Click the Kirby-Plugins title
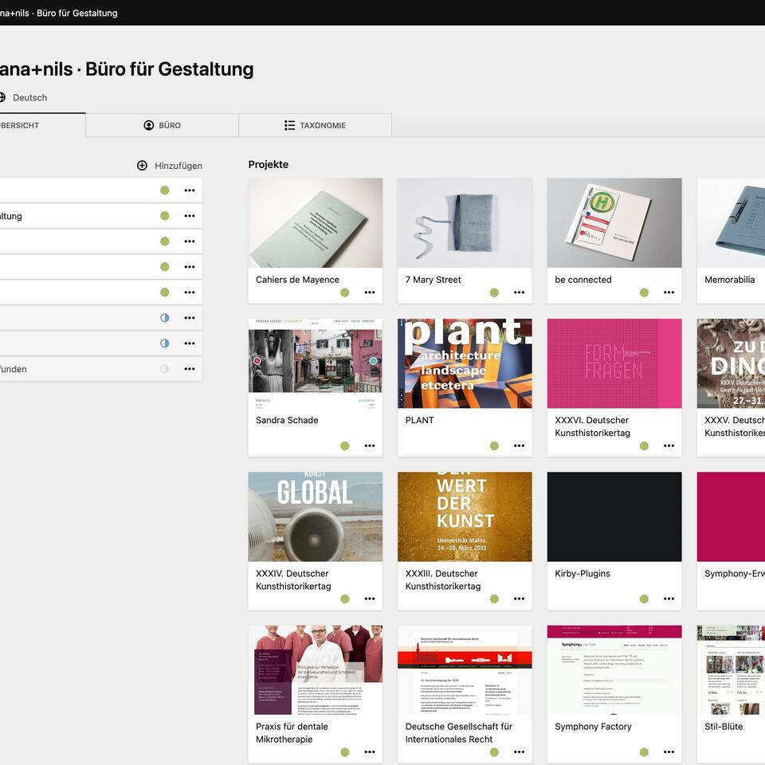The image size is (765, 765). [x=583, y=573]
